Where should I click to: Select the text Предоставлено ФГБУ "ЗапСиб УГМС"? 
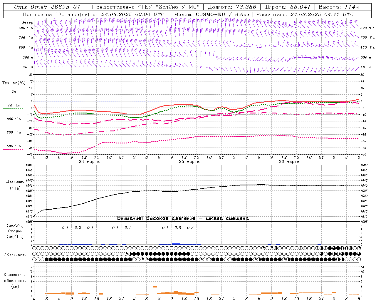click(146, 7)
